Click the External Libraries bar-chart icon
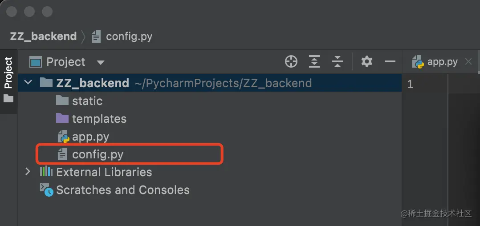 46,172
